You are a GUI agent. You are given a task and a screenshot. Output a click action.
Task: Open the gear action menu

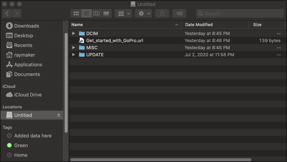click(x=143, y=13)
